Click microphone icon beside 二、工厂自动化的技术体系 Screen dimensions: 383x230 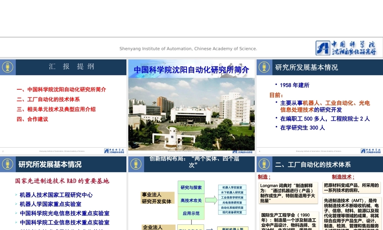tap(264, 164)
